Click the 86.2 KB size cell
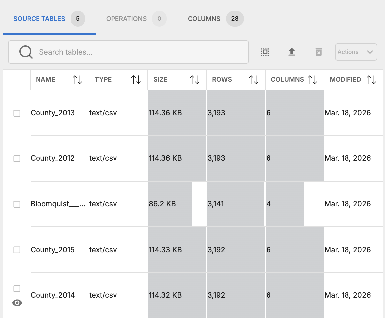 pos(177,204)
